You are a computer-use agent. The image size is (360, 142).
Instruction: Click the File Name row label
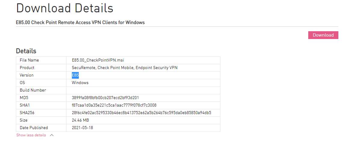pyautogui.click(x=29, y=60)
